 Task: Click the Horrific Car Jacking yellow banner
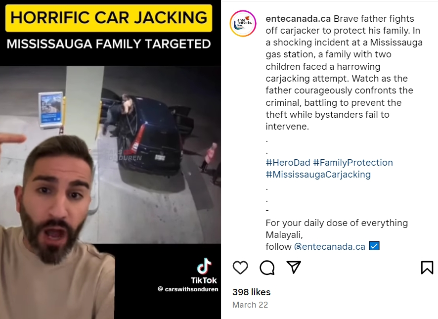[109, 18]
